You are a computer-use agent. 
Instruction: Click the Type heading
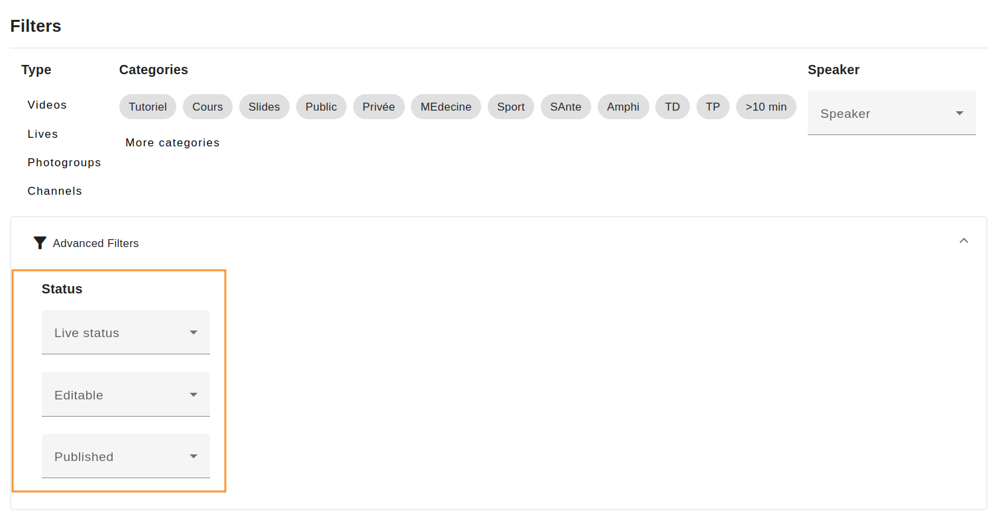click(x=36, y=70)
